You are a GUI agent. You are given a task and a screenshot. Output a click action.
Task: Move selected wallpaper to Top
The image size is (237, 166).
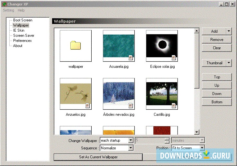pyautogui.click(x=217, y=77)
